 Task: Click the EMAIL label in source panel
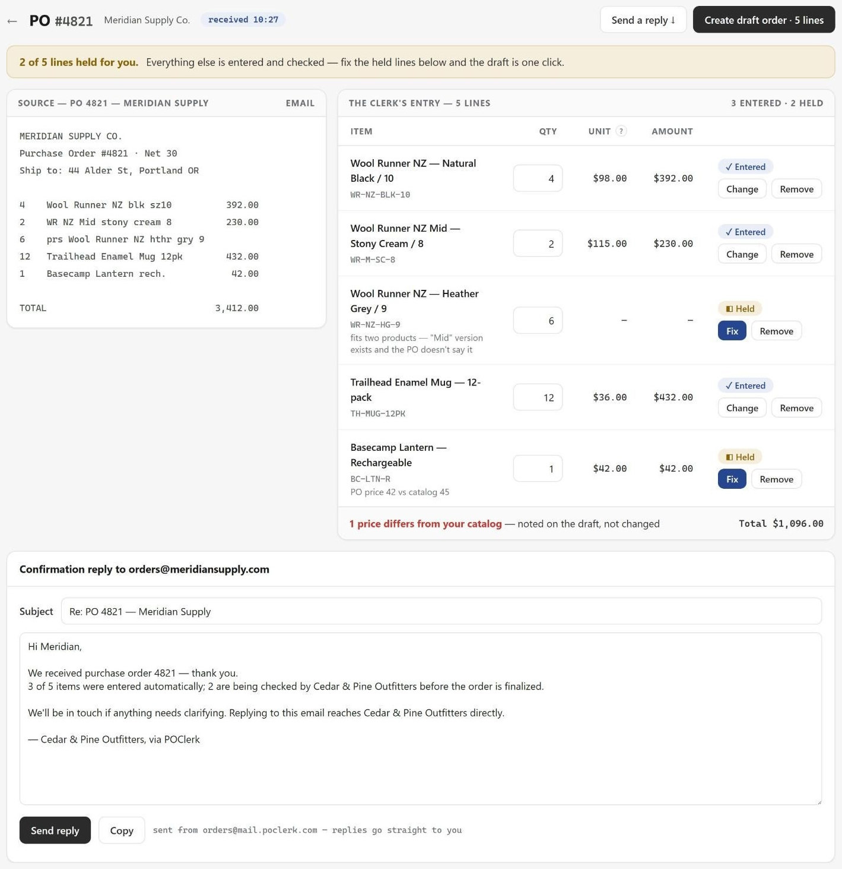pos(300,103)
